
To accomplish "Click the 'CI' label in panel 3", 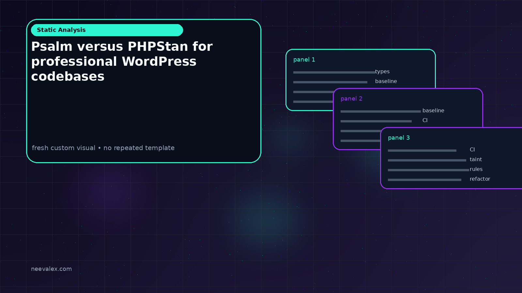I will [472, 150].
